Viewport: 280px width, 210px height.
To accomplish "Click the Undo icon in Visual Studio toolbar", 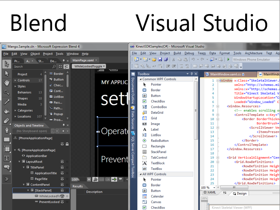I will click(x=193, y=59).
